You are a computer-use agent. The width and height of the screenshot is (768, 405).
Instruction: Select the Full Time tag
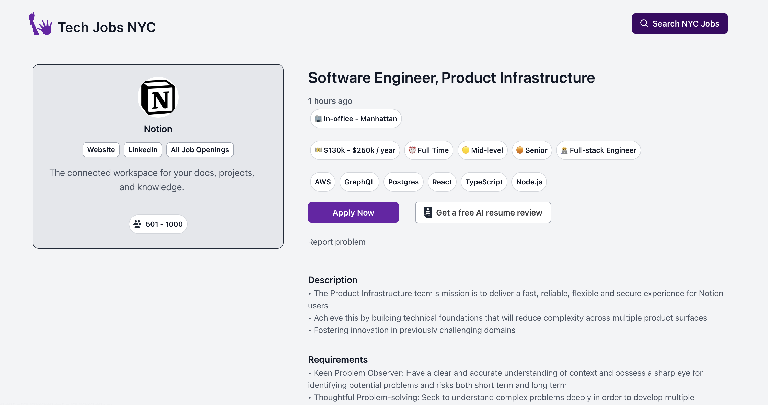click(x=429, y=150)
